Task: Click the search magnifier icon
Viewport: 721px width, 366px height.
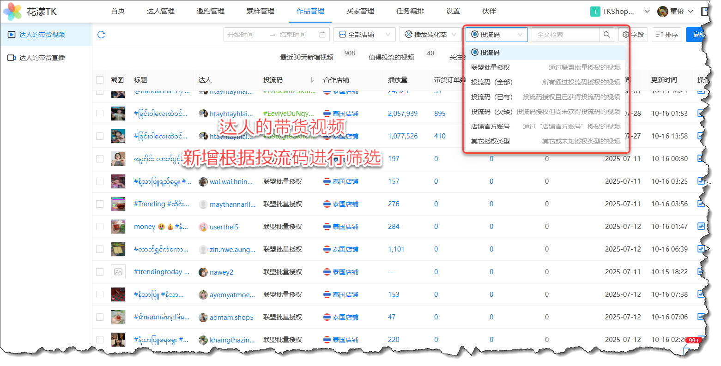Action: tap(606, 35)
